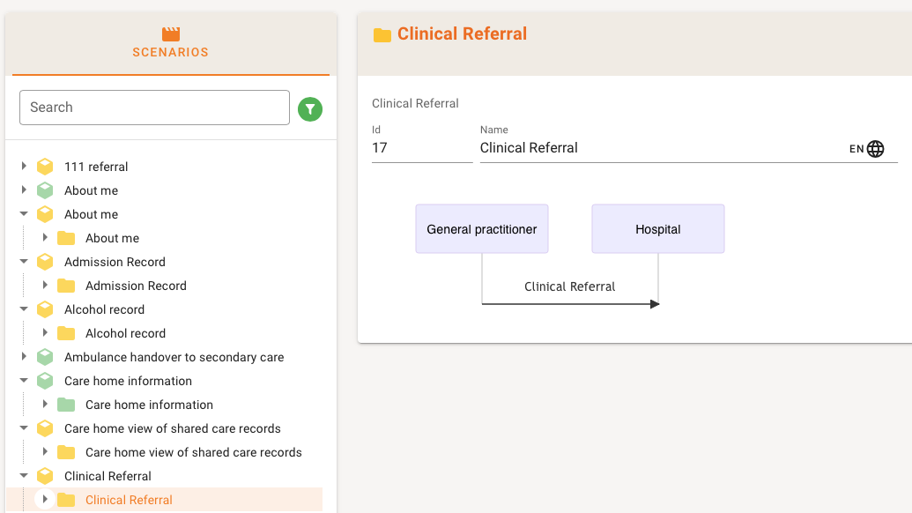Expand the selected Clinical Referral folder node
This screenshot has height=513, width=912.
point(45,500)
